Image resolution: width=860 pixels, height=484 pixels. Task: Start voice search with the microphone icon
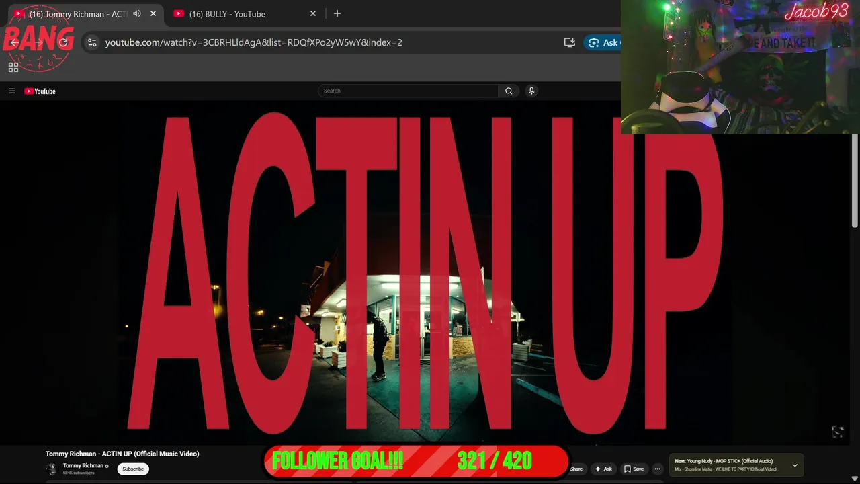(531, 91)
